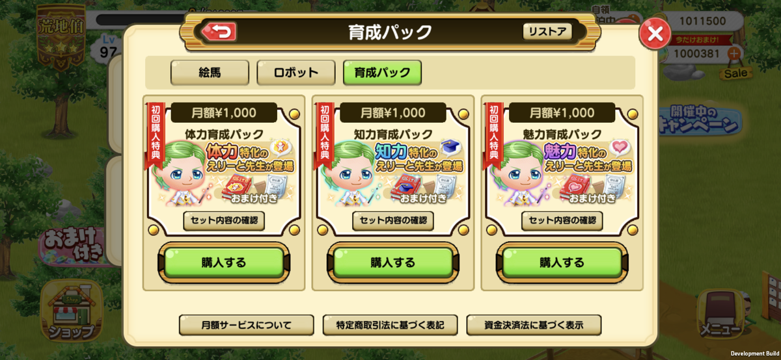Switch to the 絵馬 tab
Viewport: 781px width, 360px height.
click(x=210, y=73)
